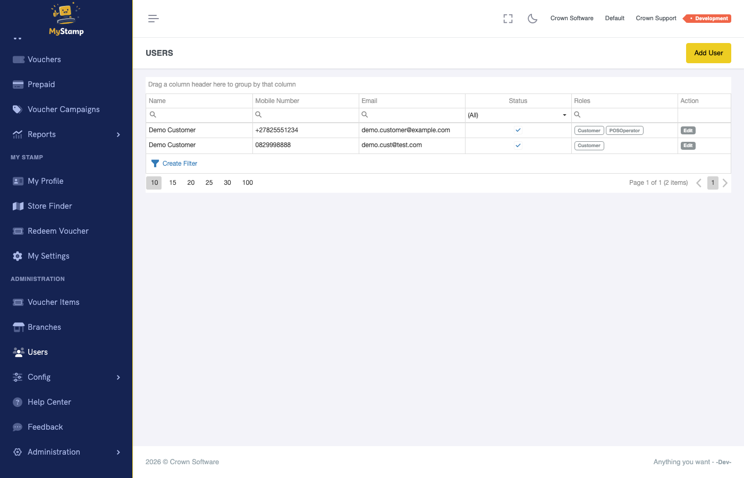Go to next page with right chevron
Viewport: 744px width, 478px height.
click(x=725, y=183)
